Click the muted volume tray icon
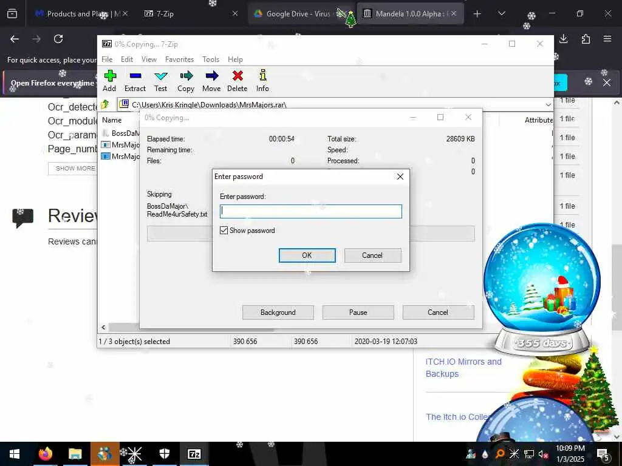The width and height of the screenshot is (622, 466). 543,454
